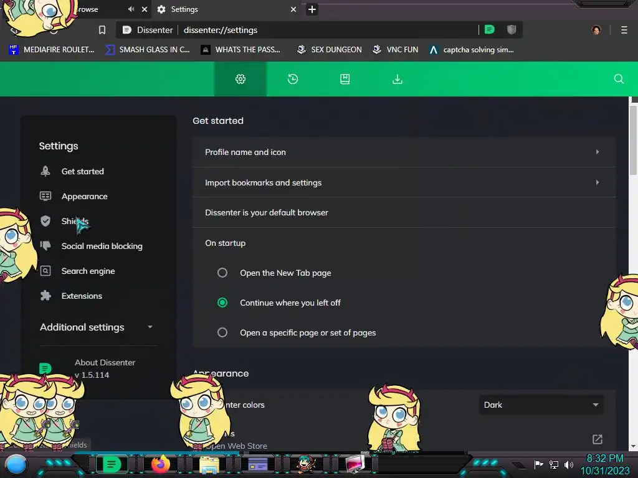The height and width of the screenshot is (478, 638).
Task: Click the network icon in system tray
Action: tap(554, 464)
